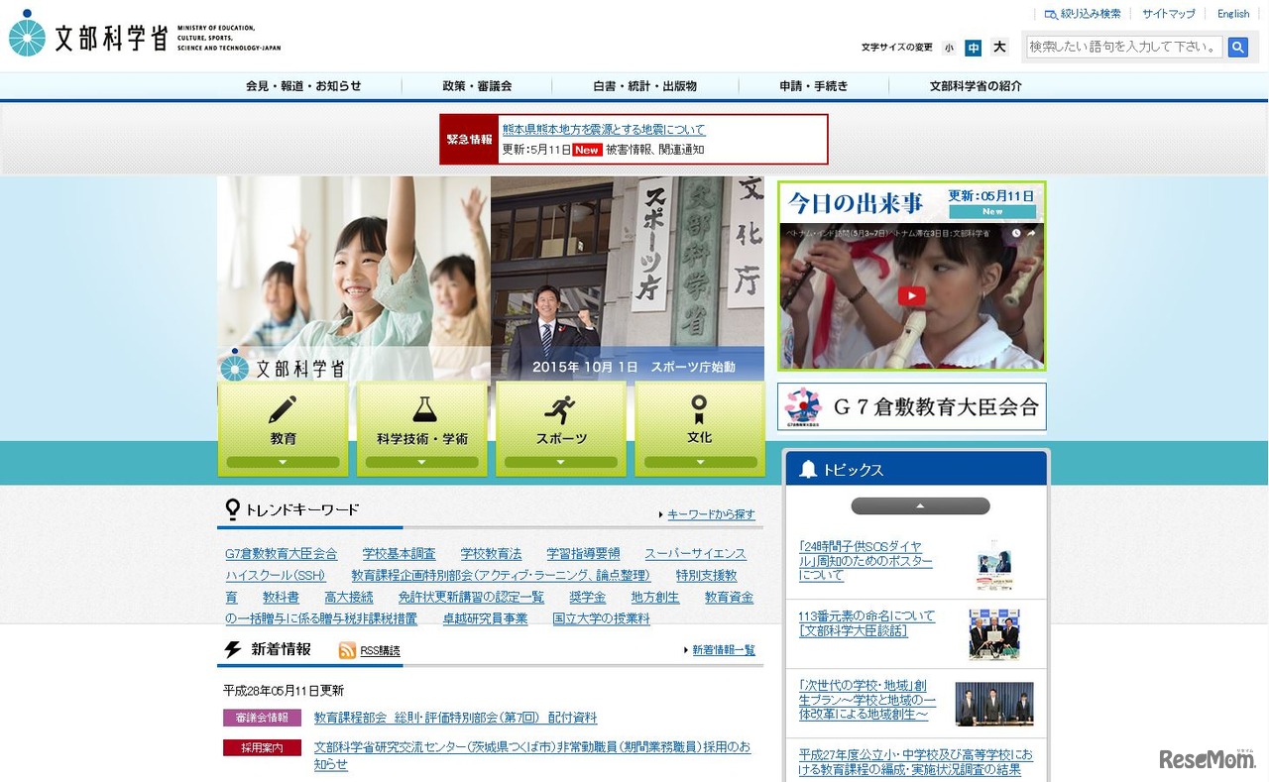Click the blue search magnifier icon
Image resolution: width=1269 pixels, height=782 pixels.
point(1237,47)
